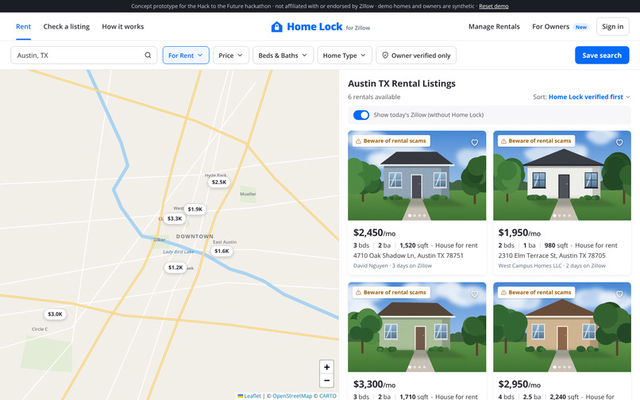Click the 2310 Elm Terrace St address text
This screenshot has height=400, width=640.
tap(552, 256)
